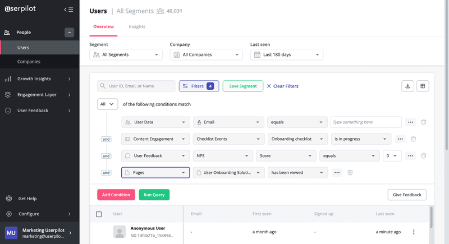Open Marketing Userpilot account menu
This screenshot has width=449, height=244.
[40, 233]
